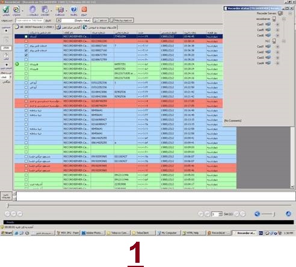Click the purple gear settings toolbar icon
296x267 pixels.
[32, 10]
